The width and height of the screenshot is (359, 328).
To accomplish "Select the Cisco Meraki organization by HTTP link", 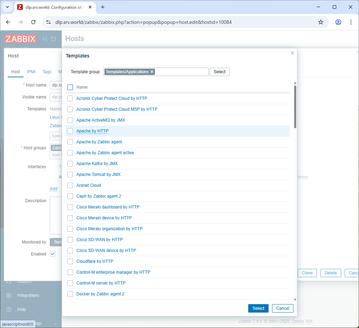I will 109,229.
